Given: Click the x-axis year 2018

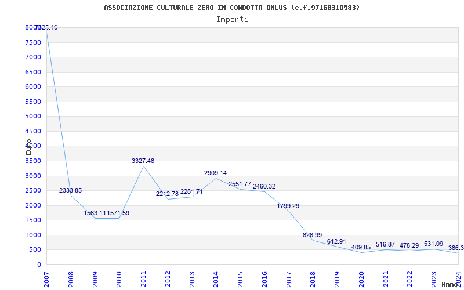Looking at the screenshot, I should click(x=313, y=280).
